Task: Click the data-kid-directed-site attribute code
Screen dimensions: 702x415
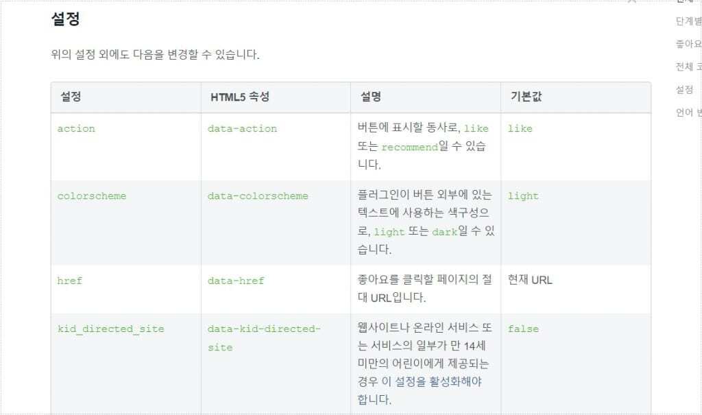Action: point(264,338)
